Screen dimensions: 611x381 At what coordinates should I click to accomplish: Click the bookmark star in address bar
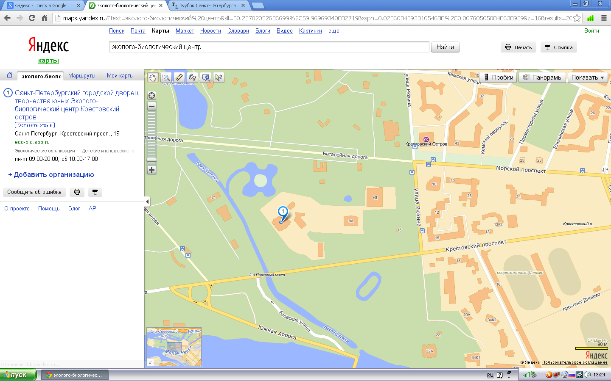tap(577, 18)
